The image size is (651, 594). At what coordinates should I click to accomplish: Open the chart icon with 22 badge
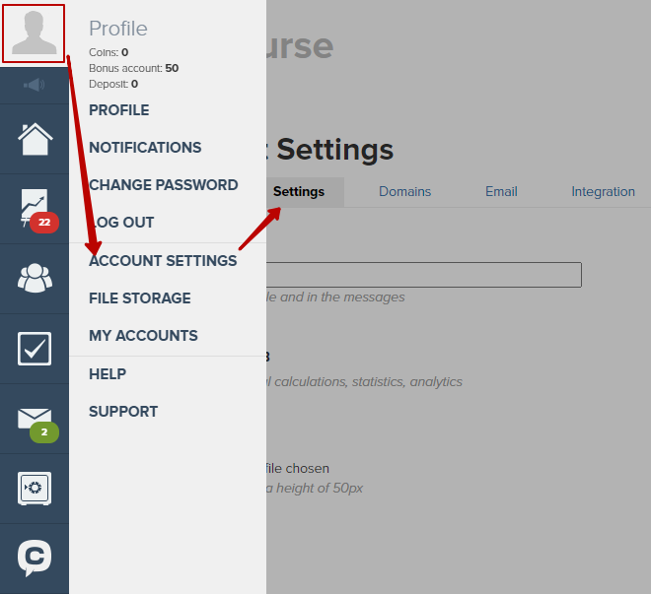[x=36, y=210]
